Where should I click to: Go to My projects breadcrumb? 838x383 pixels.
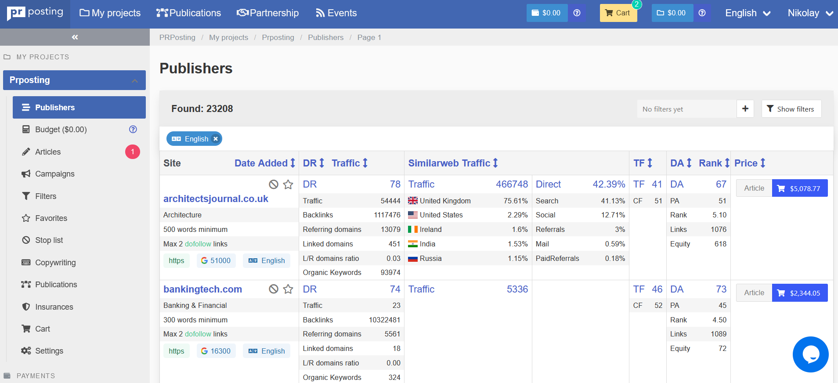[228, 37]
